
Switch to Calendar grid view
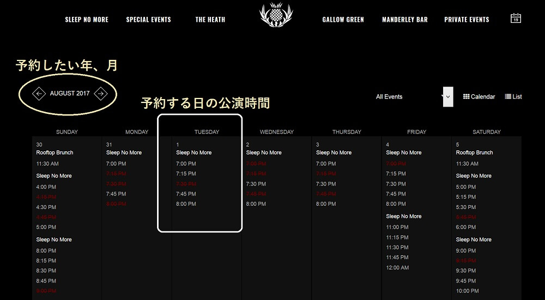[479, 96]
